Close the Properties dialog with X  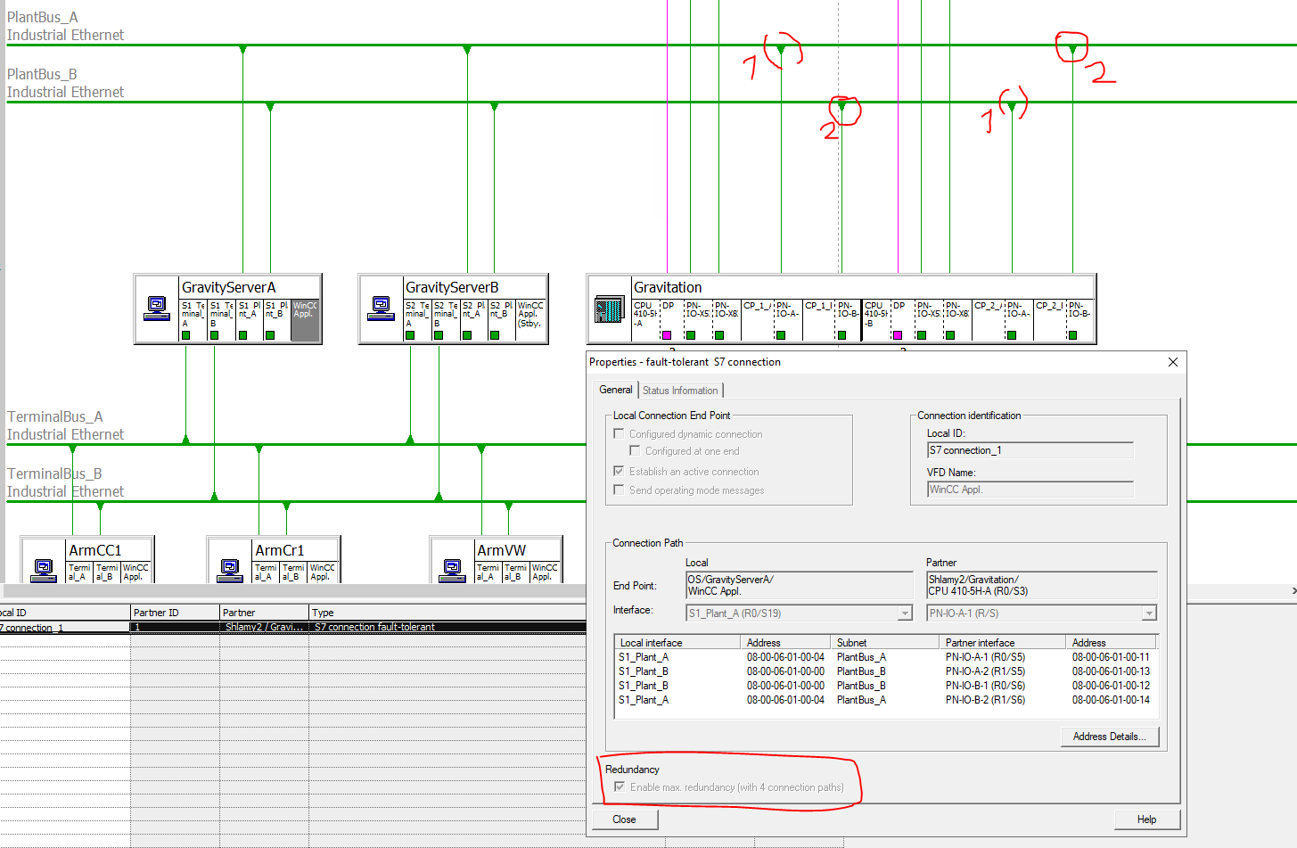pyautogui.click(x=1173, y=362)
